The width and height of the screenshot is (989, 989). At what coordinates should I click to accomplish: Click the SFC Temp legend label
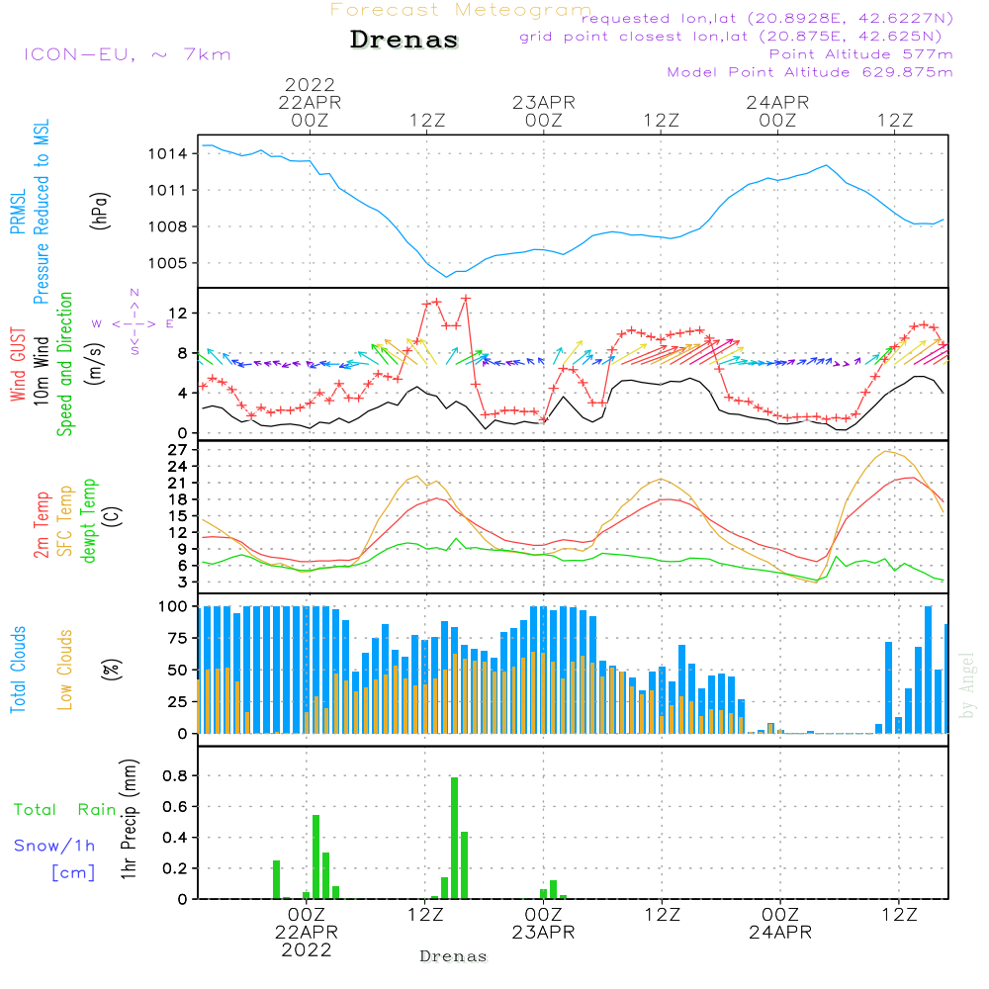(x=65, y=521)
